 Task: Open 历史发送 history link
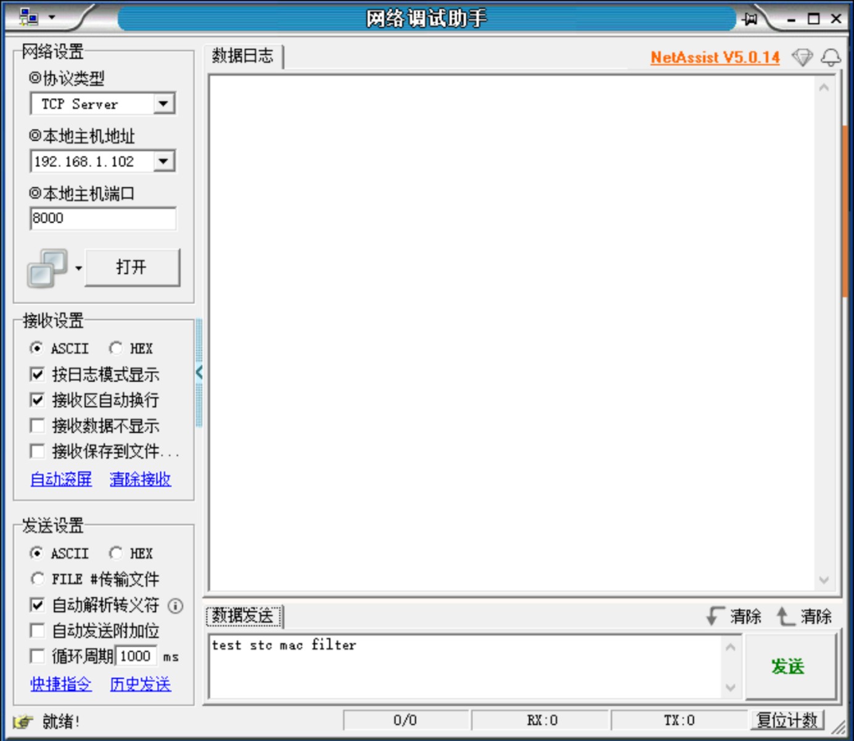(x=139, y=684)
